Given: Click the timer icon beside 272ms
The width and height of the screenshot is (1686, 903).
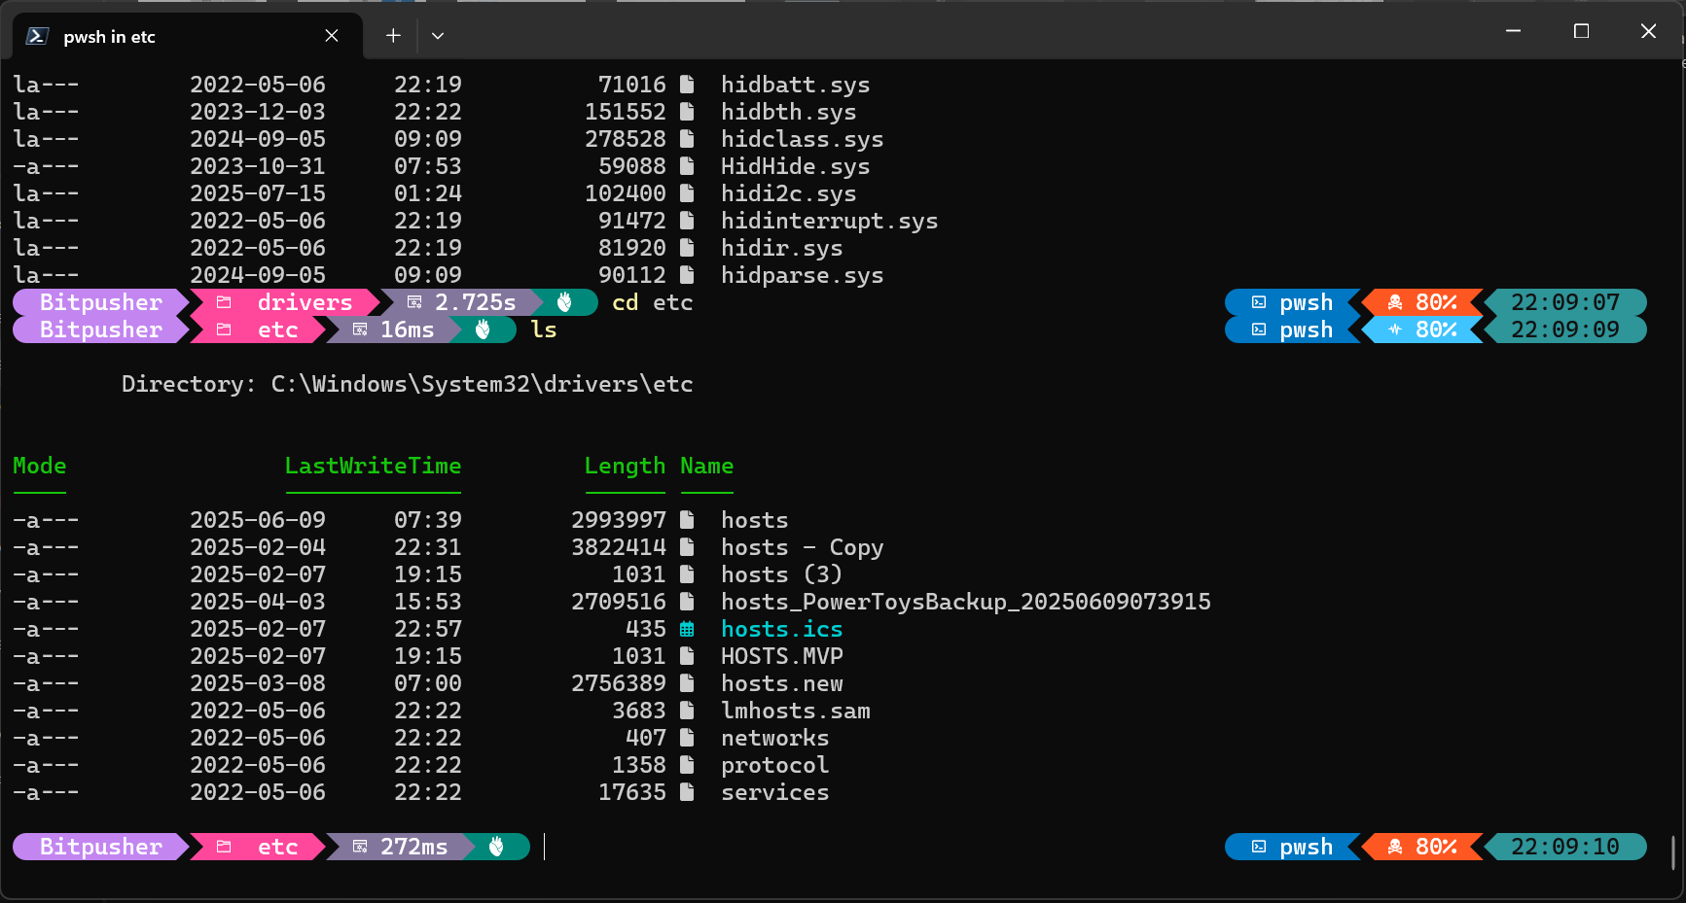Looking at the screenshot, I should click(360, 847).
